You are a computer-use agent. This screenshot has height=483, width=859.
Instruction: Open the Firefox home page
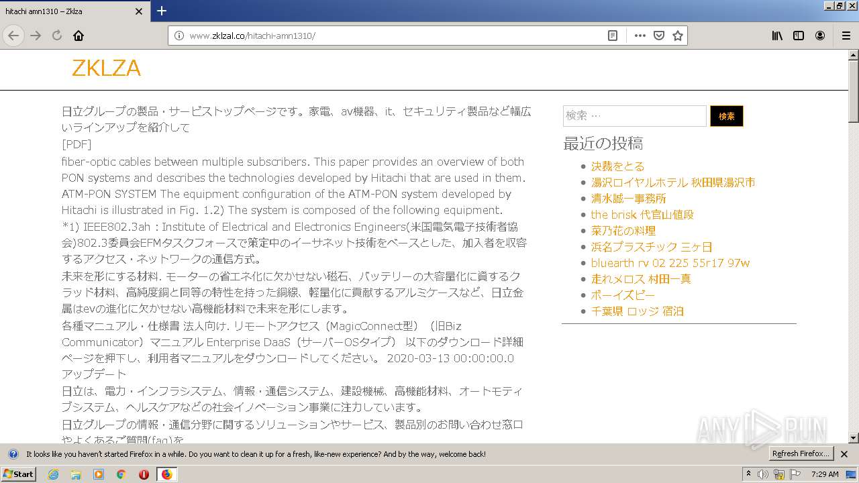pyautogui.click(x=79, y=36)
